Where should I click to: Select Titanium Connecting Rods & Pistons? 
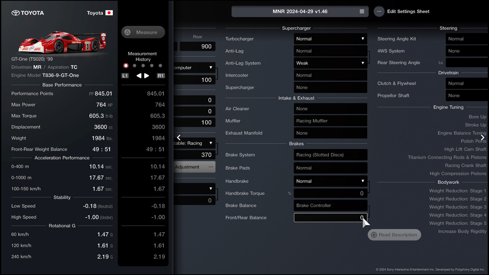point(447,157)
